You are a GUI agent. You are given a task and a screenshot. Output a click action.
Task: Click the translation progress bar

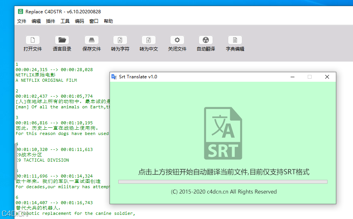[223, 181]
